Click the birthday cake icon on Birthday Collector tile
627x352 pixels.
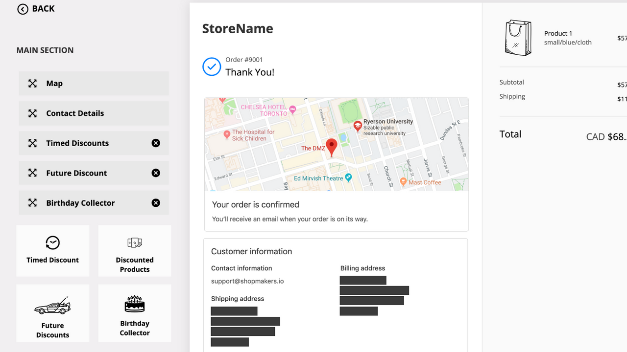coord(134,304)
